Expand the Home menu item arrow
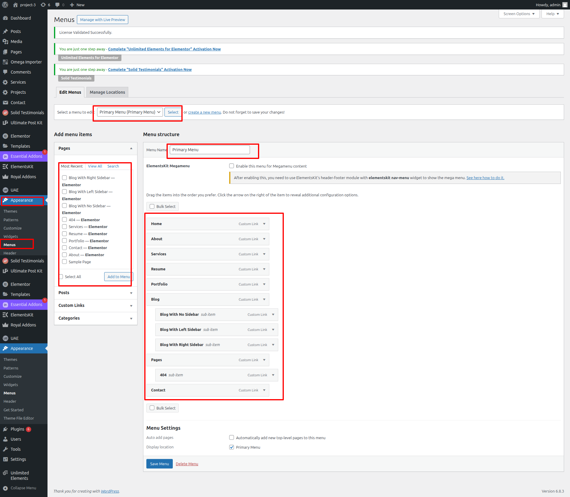The image size is (570, 497). [x=264, y=224]
